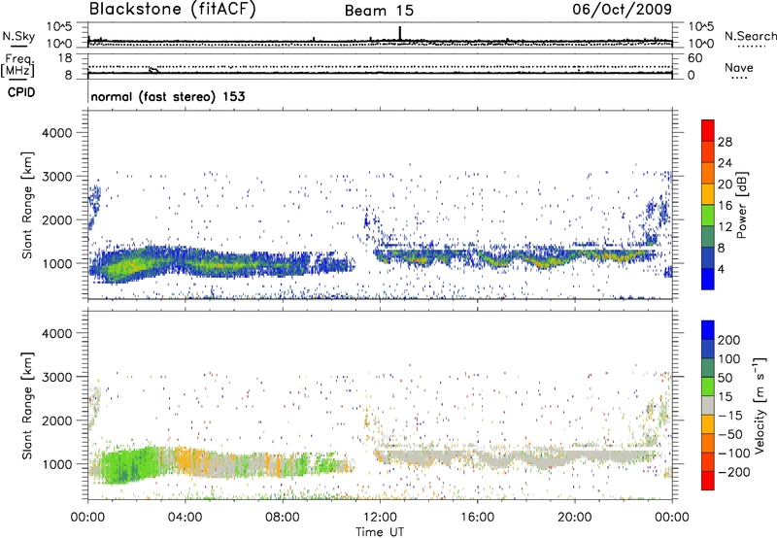Viewport: 777px width, 538px height.
Task: Click the blue top segment of Velocity color bar
Action: pyautogui.click(x=708, y=329)
